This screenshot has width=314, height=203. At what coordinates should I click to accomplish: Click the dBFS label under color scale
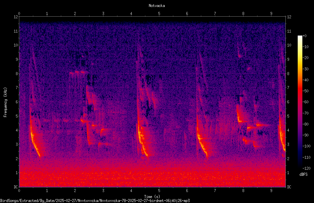tap(303, 174)
